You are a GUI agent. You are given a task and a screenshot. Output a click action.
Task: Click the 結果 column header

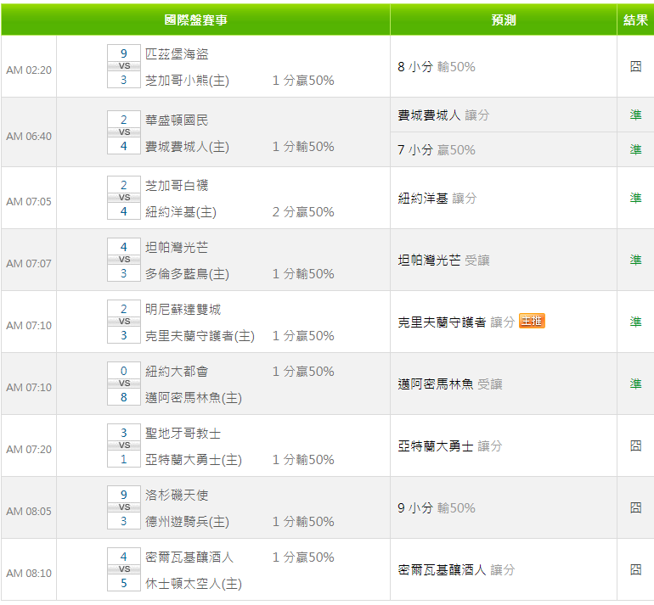coord(635,20)
